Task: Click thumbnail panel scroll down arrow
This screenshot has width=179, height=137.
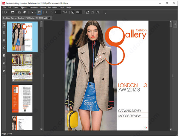Action: point(41,129)
